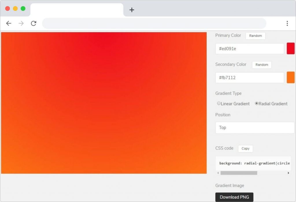
Task: Maximize the window with green button
Action: (23, 8)
